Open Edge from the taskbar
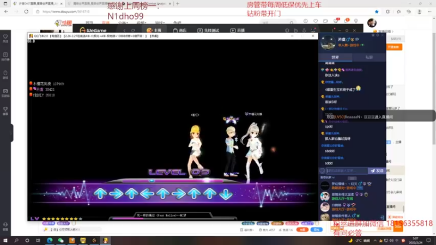This screenshot has height=245, width=436. [x=50, y=241]
